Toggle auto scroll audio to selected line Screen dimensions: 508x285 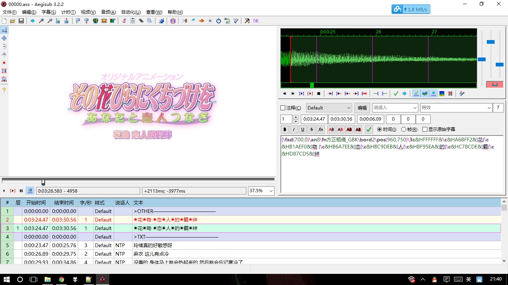(x=433, y=94)
